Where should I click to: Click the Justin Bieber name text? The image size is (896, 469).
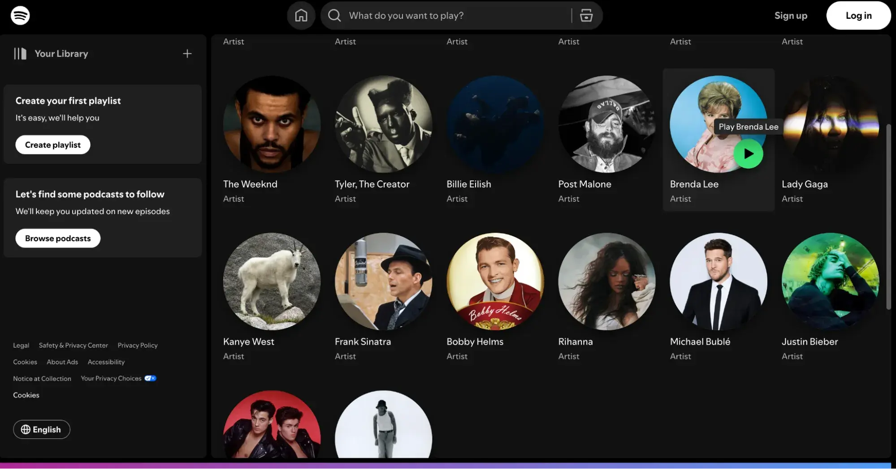pyautogui.click(x=809, y=342)
